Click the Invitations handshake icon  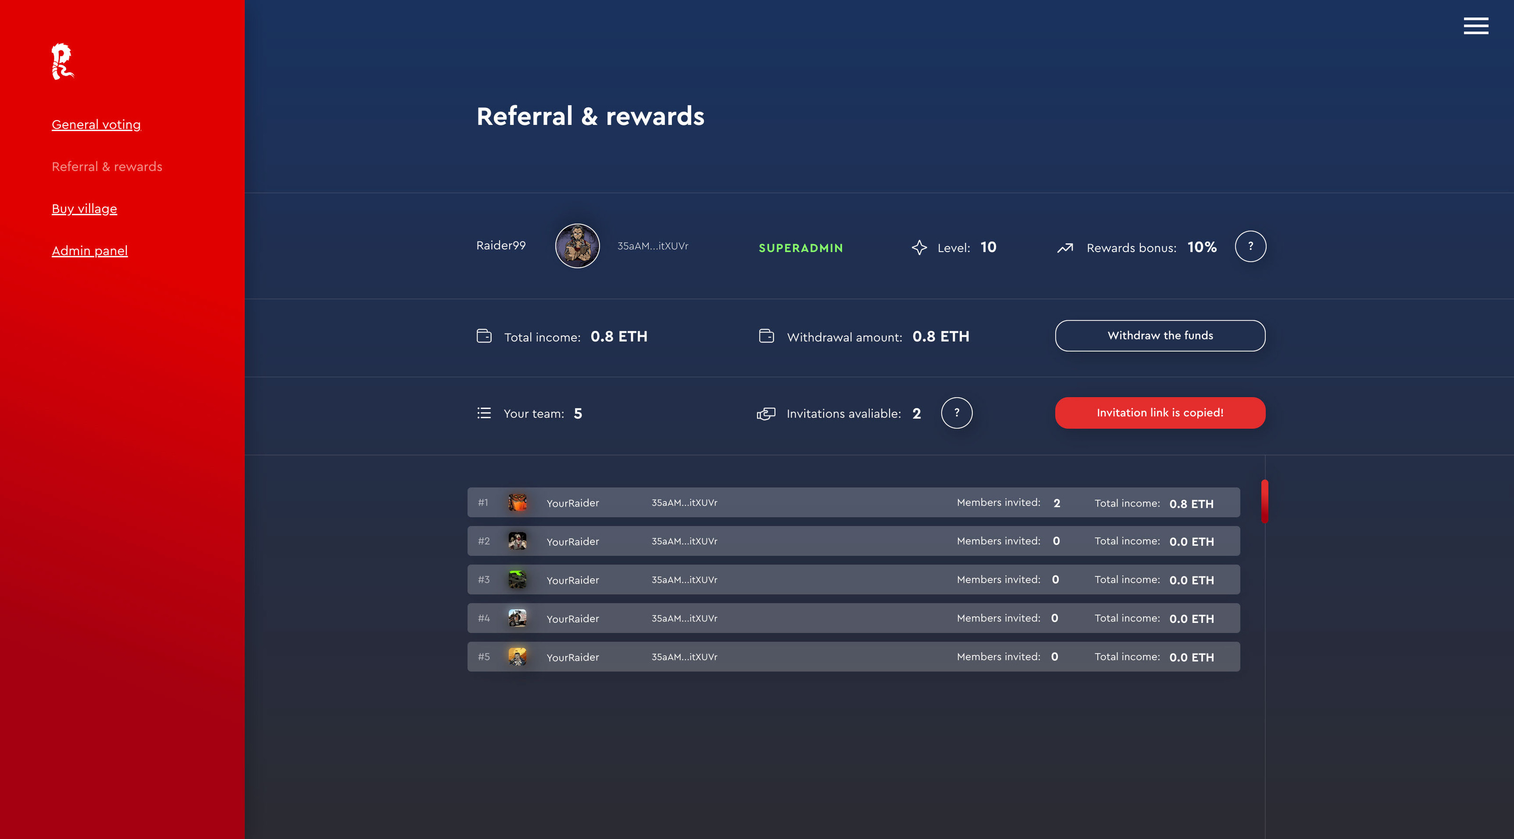[766, 414]
